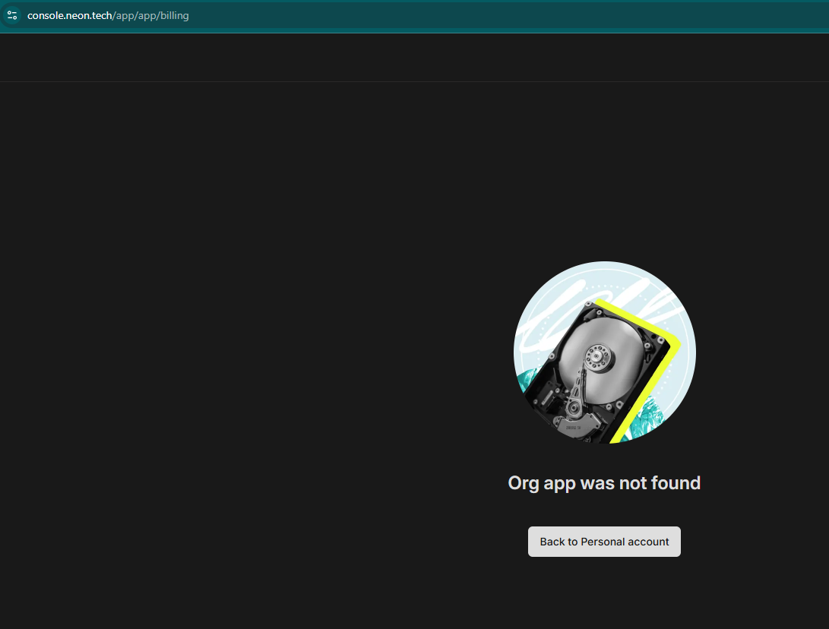Viewport: 829px width, 629px height.
Task: Select the console.neon.tech URL in address bar
Action: (x=108, y=16)
